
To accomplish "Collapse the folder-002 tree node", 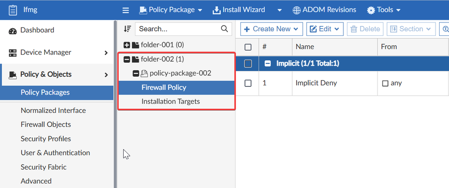I will click(127, 59).
